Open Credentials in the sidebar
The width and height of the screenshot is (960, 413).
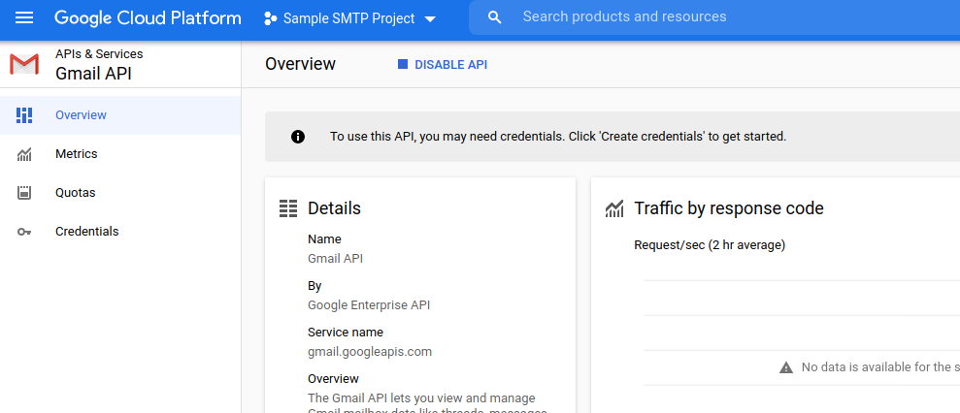point(120,232)
